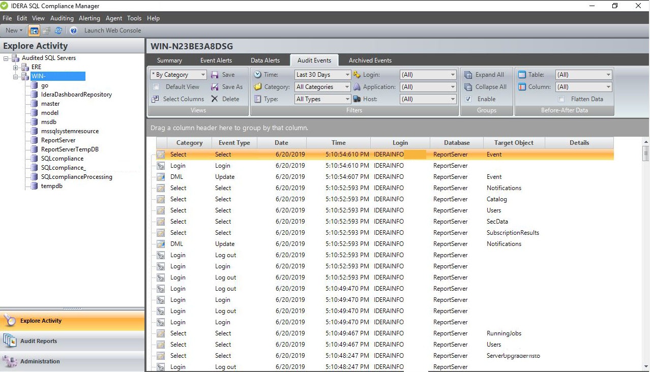Screen dimensions: 650x372
Task: Click the Select Columns icon
Action: coord(156,99)
